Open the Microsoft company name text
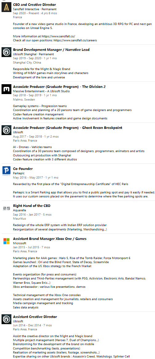This screenshot has height=359, width=155. [20, 243]
